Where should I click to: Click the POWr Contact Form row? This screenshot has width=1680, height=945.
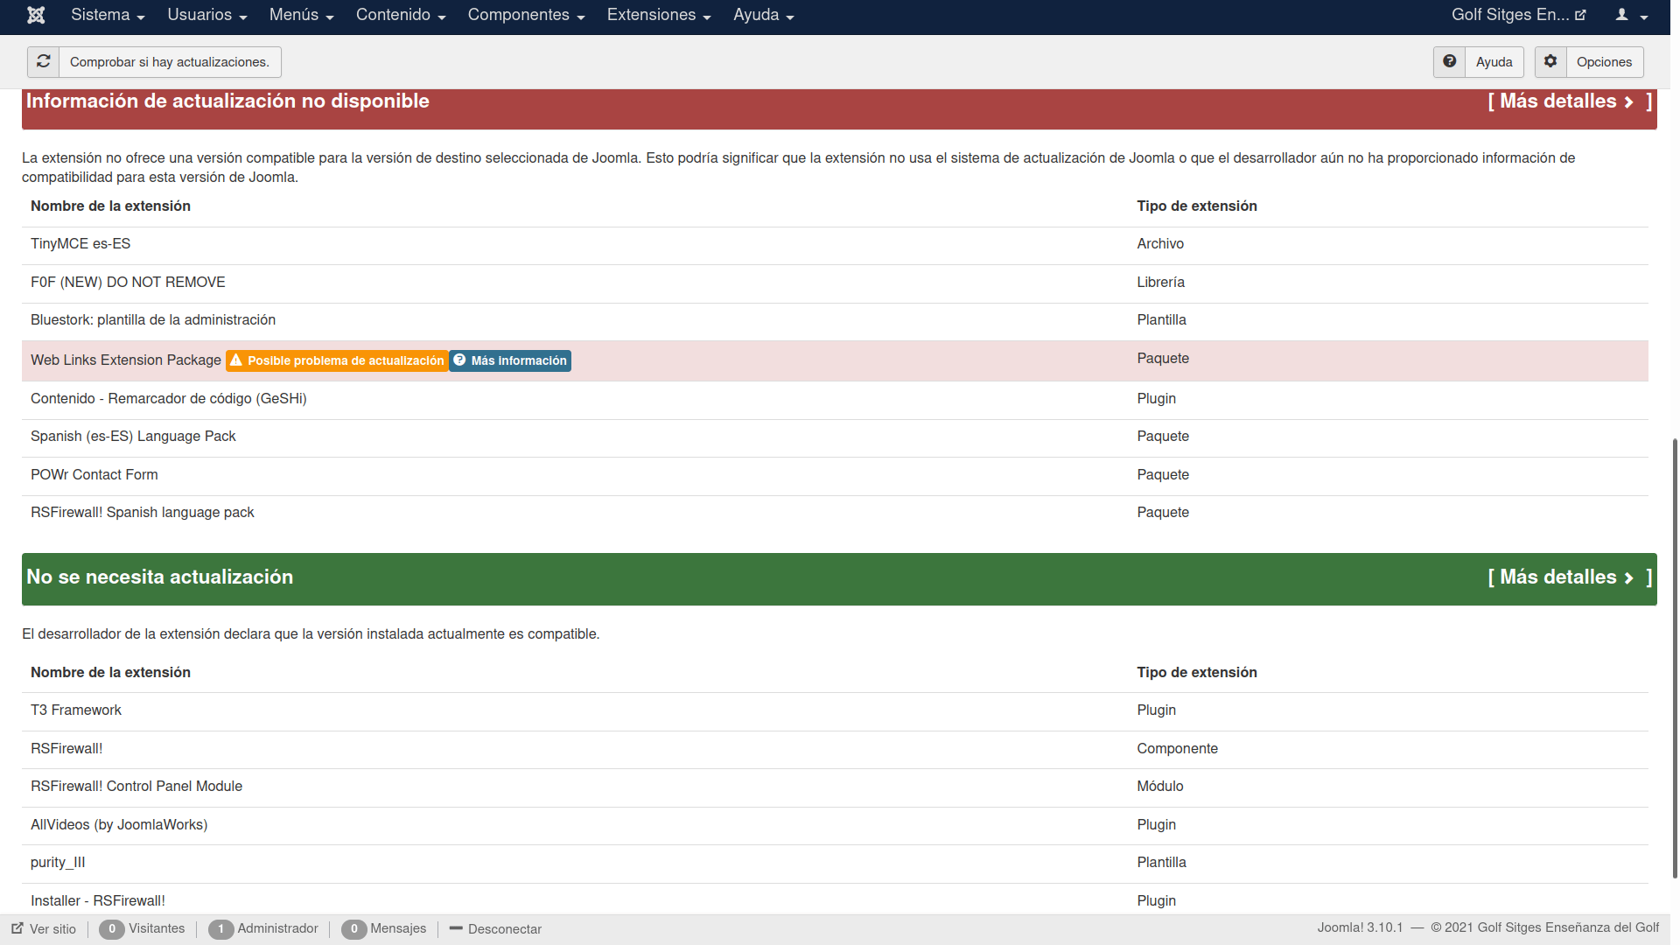tap(835, 475)
